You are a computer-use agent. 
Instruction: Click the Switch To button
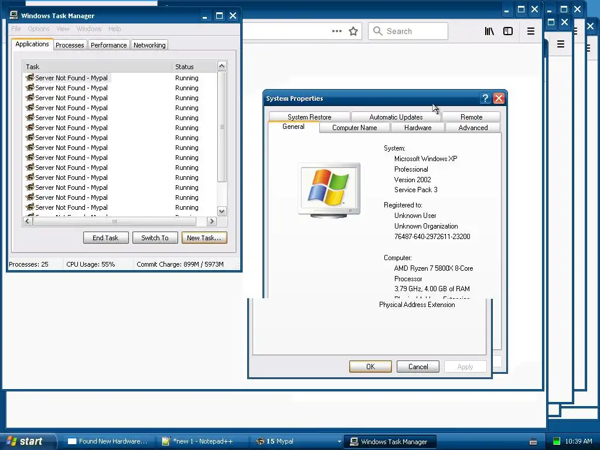tap(155, 238)
